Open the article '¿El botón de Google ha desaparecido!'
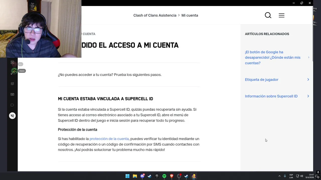This screenshot has height=180, width=321. click(273, 57)
